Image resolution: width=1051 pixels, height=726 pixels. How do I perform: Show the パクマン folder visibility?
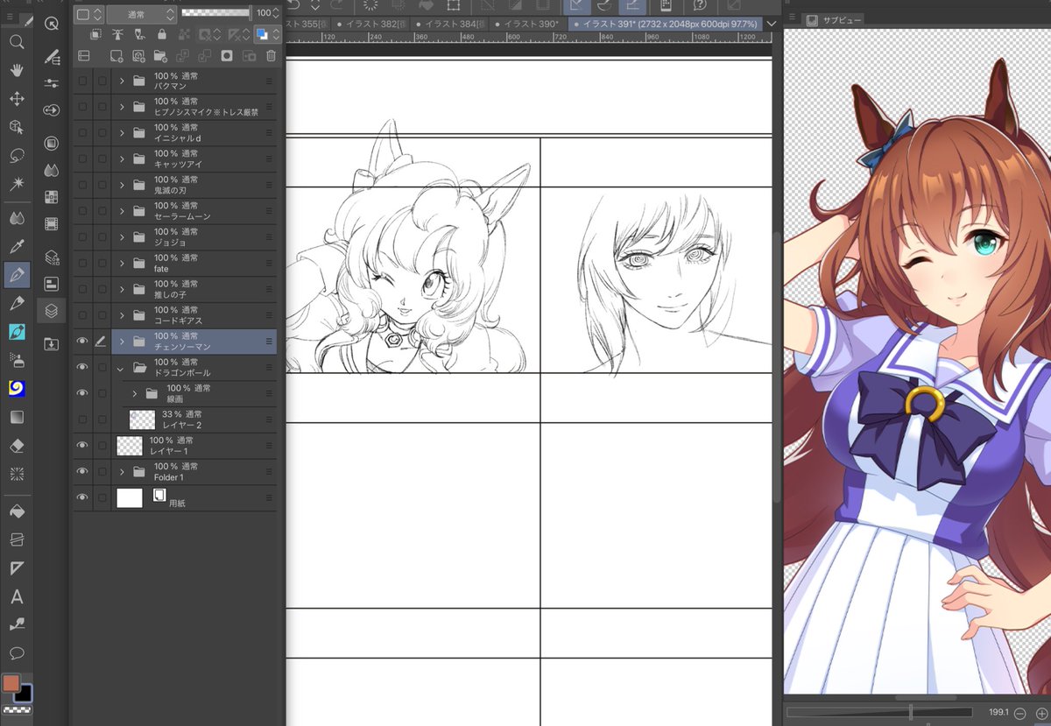pos(82,81)
